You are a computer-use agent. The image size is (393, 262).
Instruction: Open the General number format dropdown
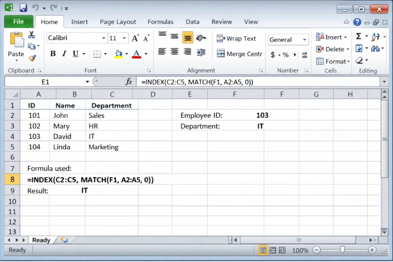tap(304, 40)
